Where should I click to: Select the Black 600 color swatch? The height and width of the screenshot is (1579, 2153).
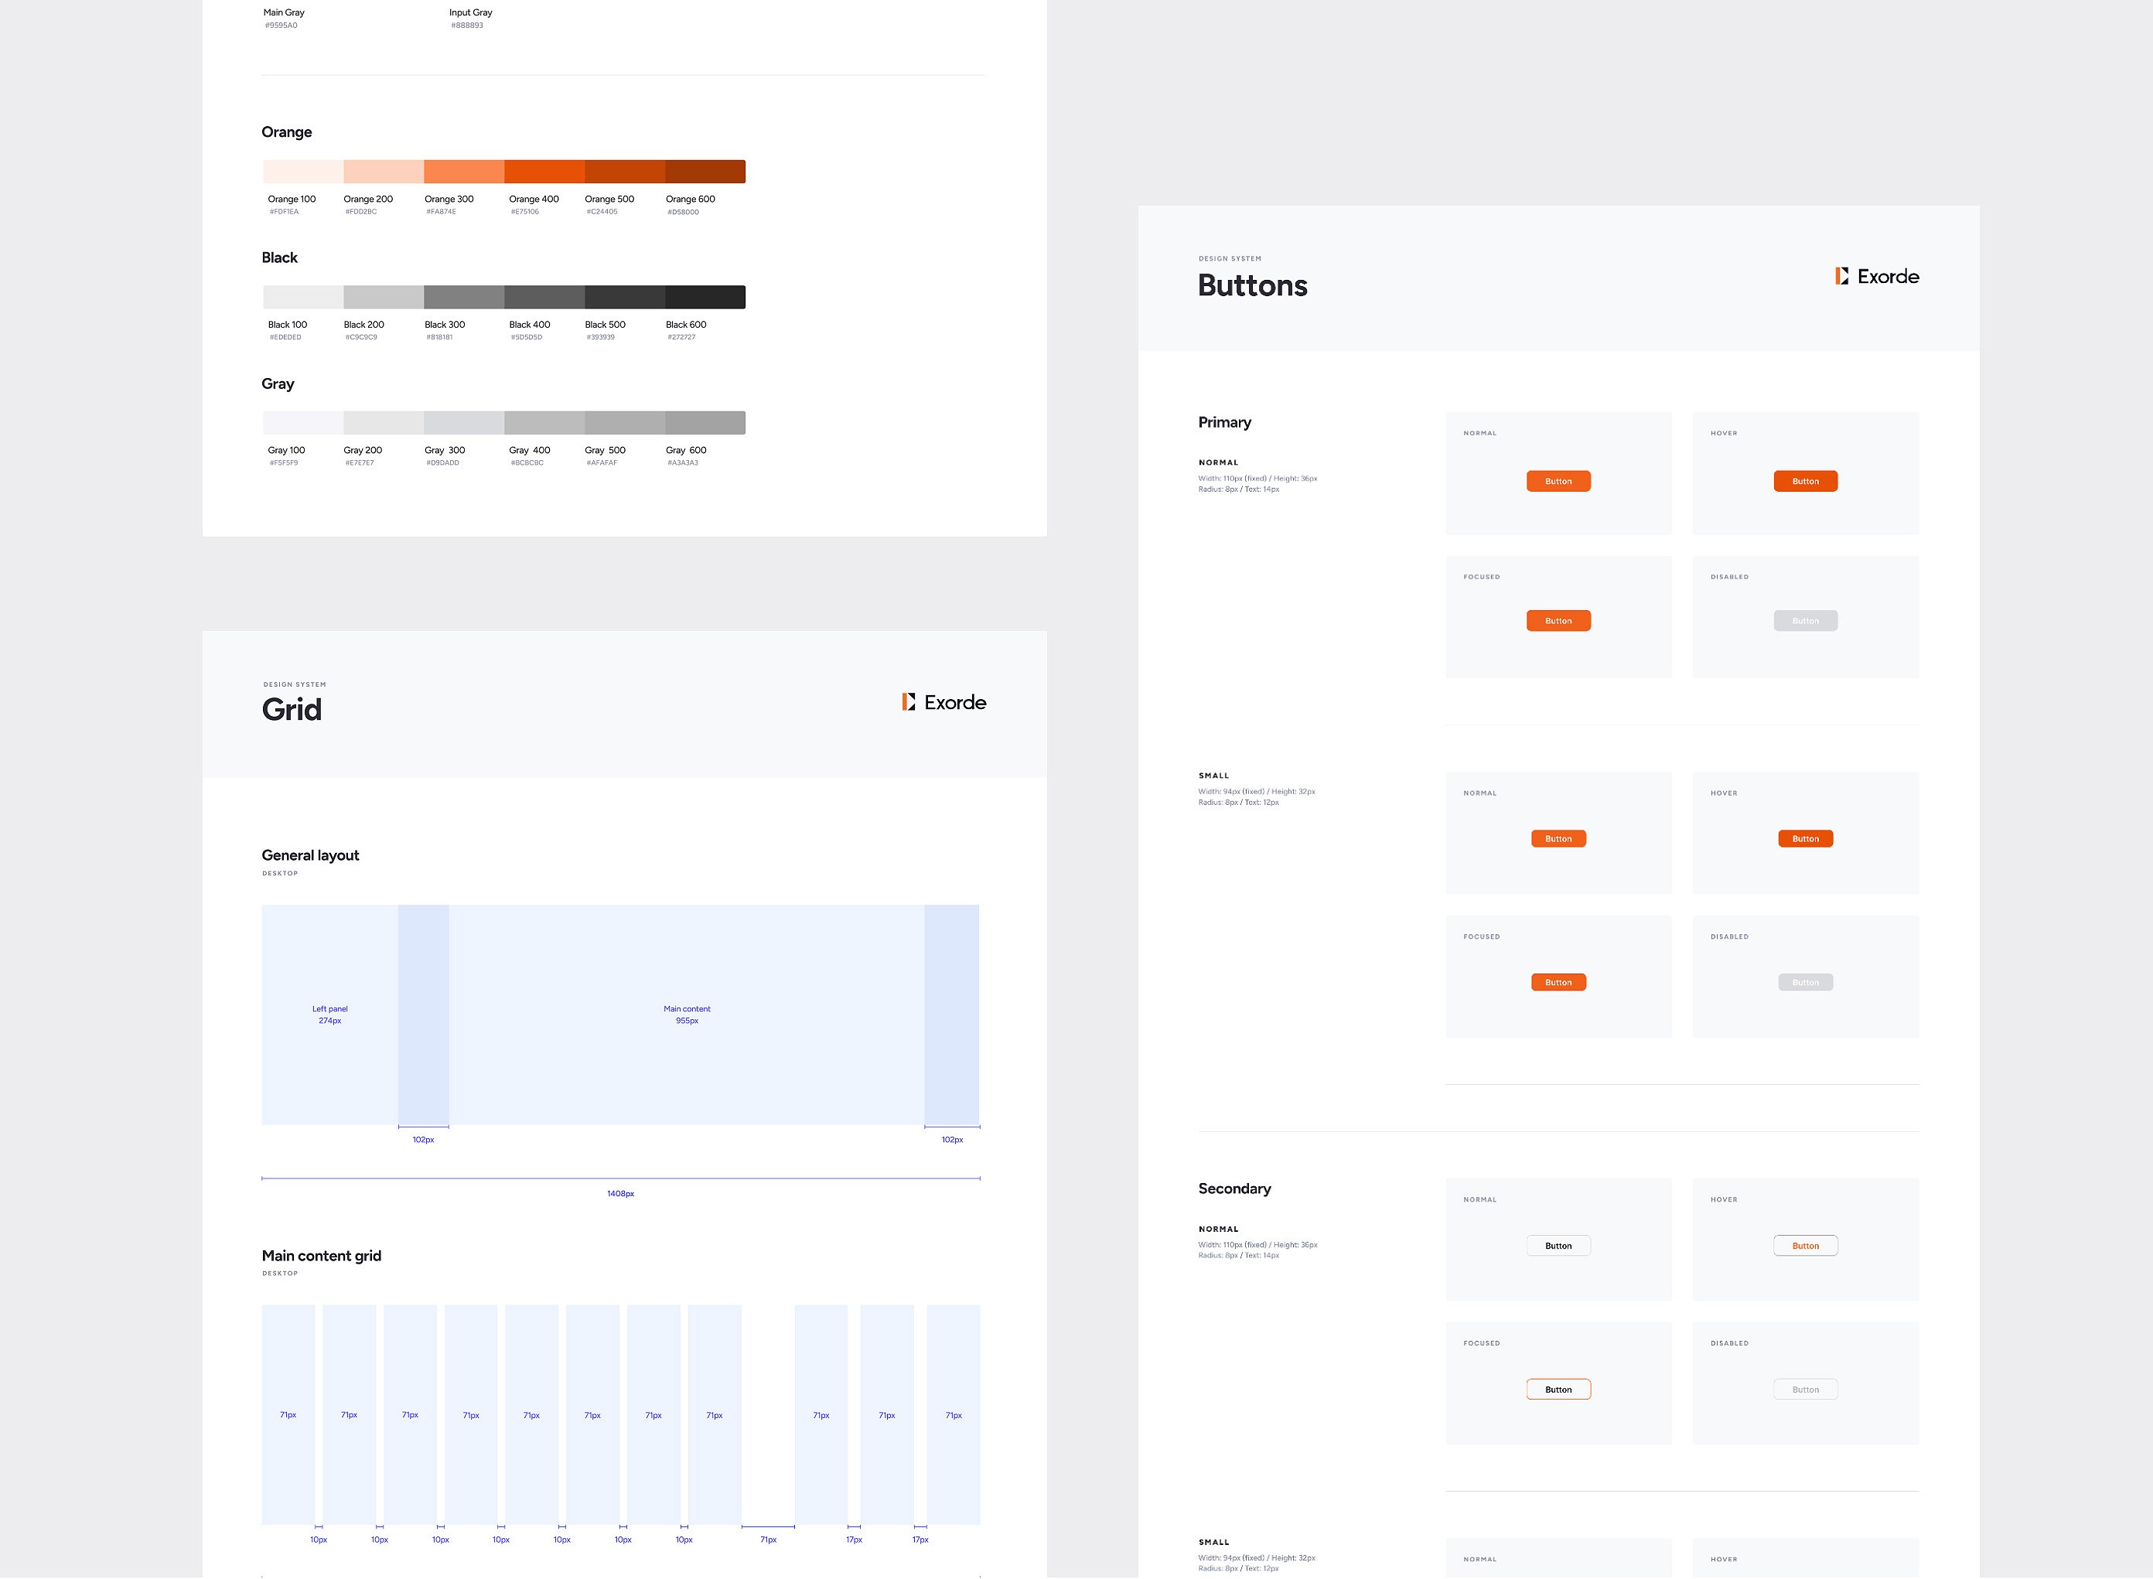pyautogui.click(x=705, y=297)
